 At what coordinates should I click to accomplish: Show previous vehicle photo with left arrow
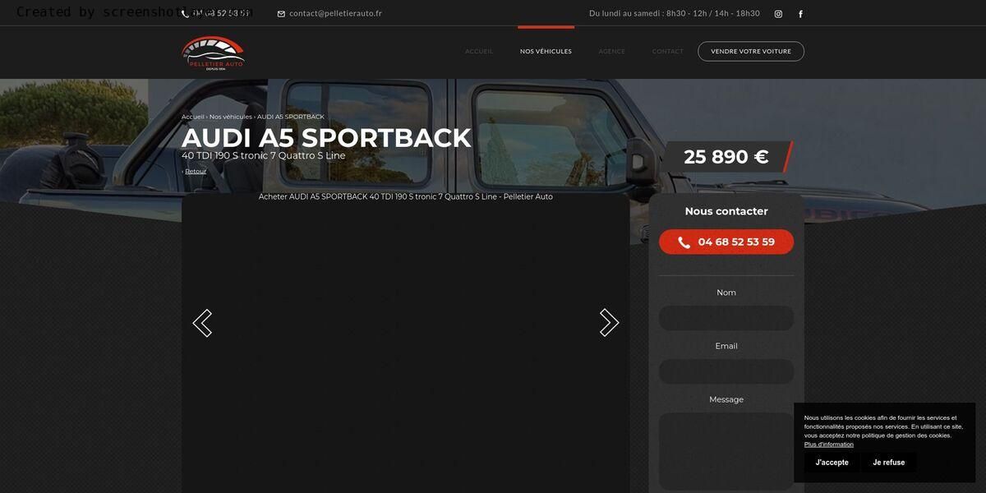tap(202, 323)
